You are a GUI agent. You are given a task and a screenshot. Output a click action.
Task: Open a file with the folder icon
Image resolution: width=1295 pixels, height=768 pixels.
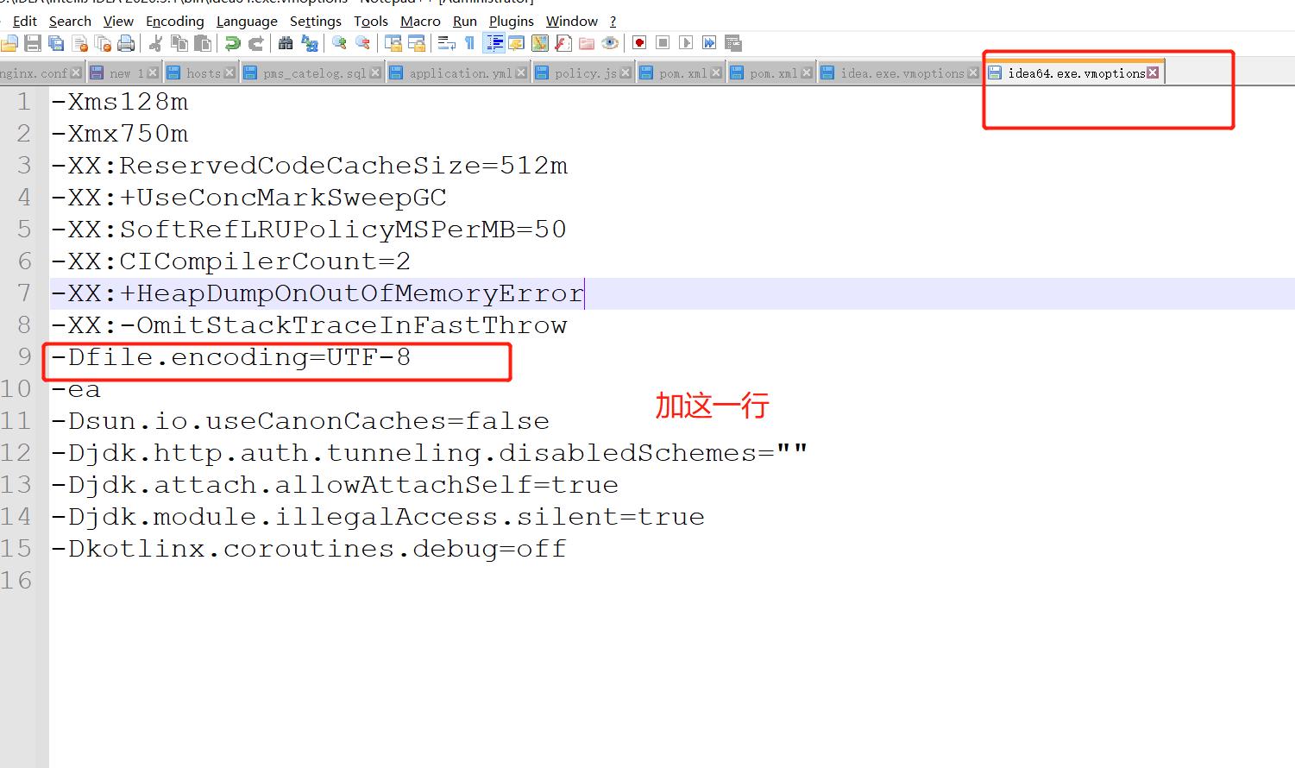tap(9, 43)
